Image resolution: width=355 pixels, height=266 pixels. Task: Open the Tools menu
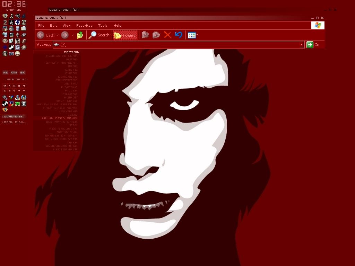click(103, 26)
